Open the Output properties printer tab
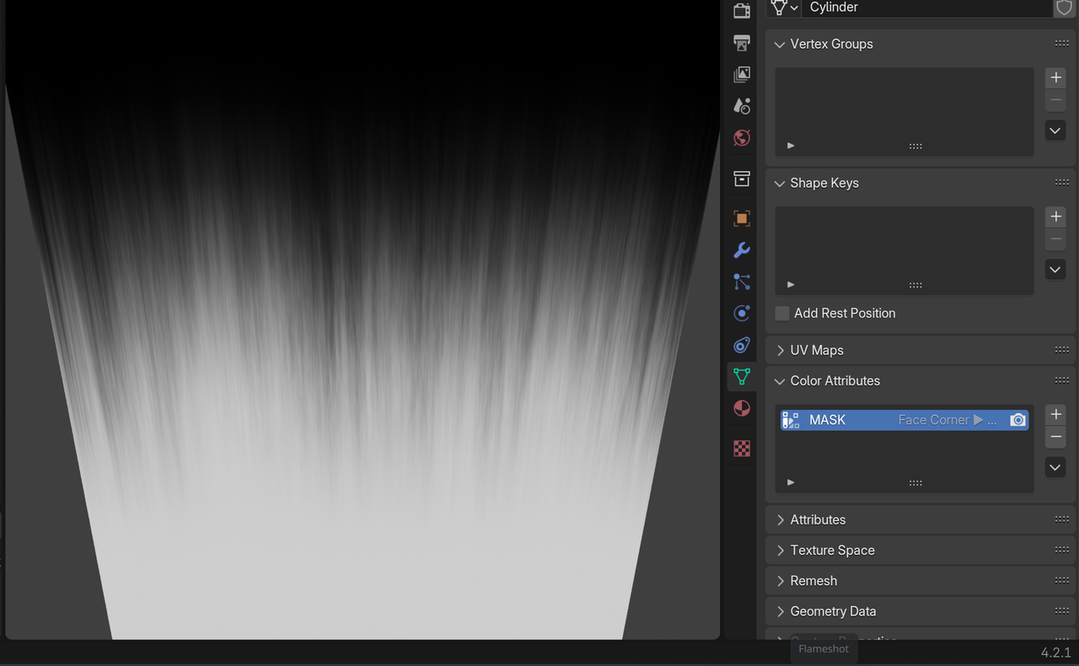This screenshot has height=666, width=1079. (742, 43)
